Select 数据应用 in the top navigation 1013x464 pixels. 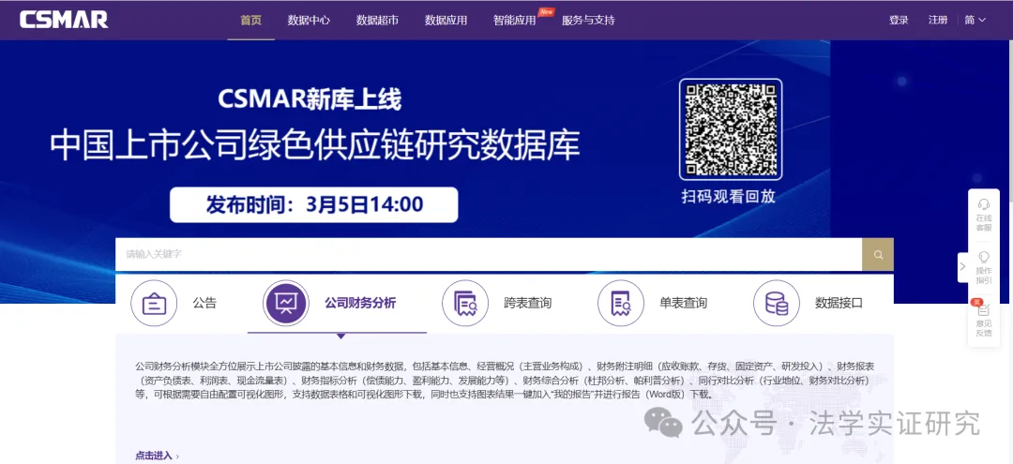pos(446,20)
